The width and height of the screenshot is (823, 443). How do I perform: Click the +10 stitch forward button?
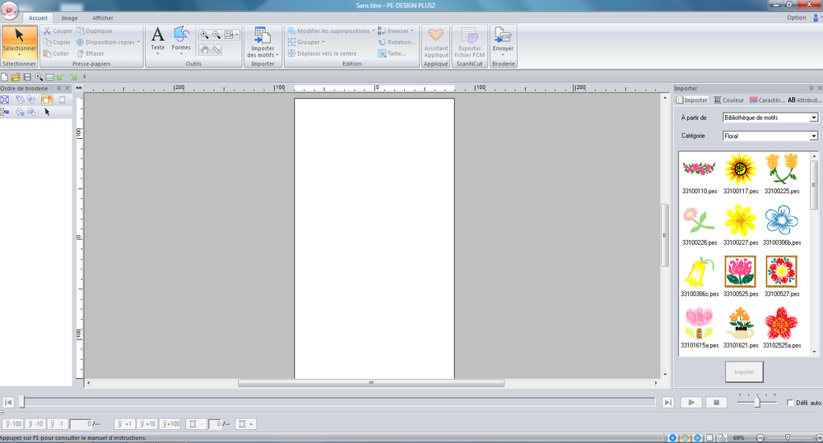[x=146, y=424]
